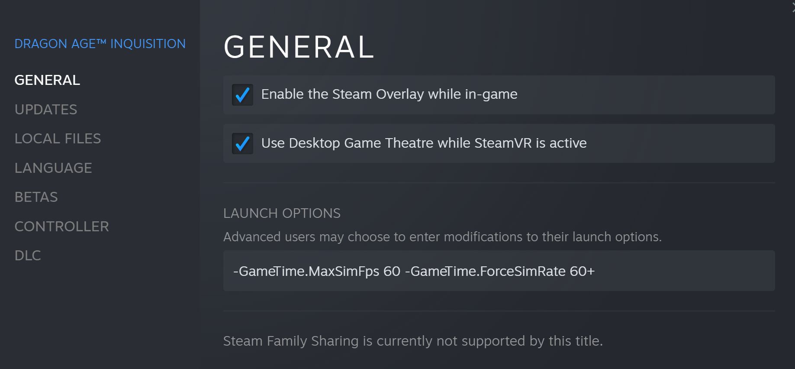Uncheck the Desktop Game Theatre checkbox
Image resolution: width=795 pixels, height=369 pixels.
click(x=242, y=143)
